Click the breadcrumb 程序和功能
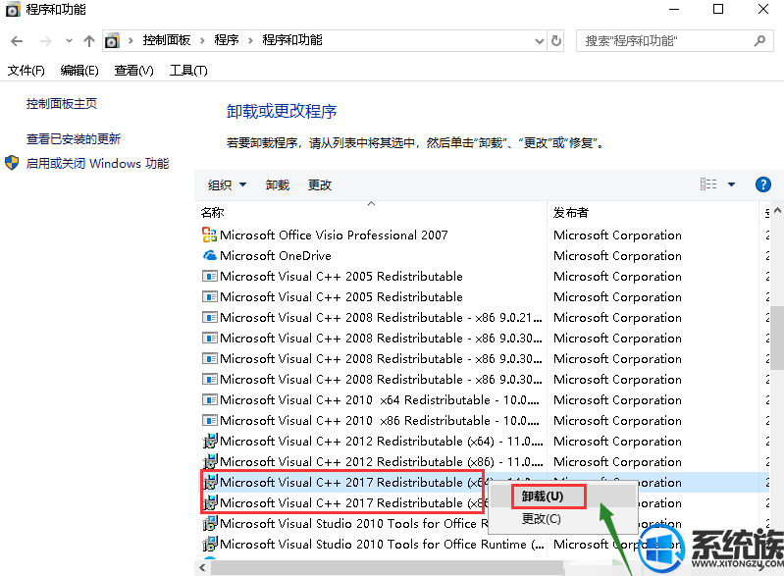 292,40
